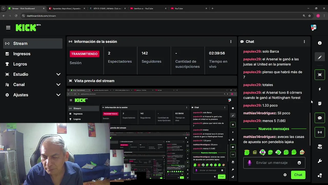
Task: Open the hamburger navigation menu
Action: (8, 27)
